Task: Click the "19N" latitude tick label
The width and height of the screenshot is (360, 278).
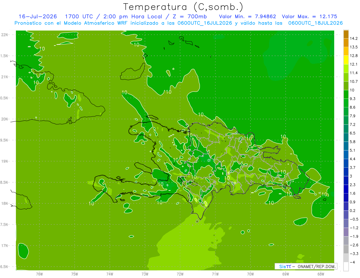Action: point(4,161)
